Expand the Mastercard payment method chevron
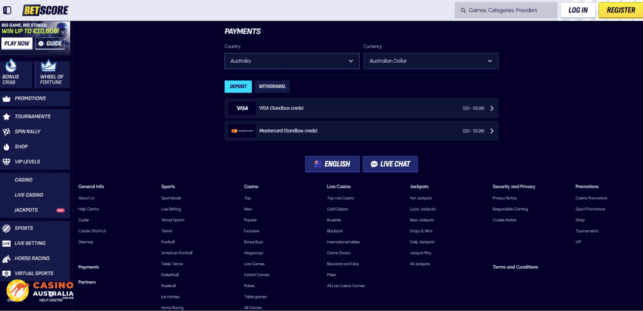Image resolution: width=643 pixels, height=311 pixels. tap(492, 131)
